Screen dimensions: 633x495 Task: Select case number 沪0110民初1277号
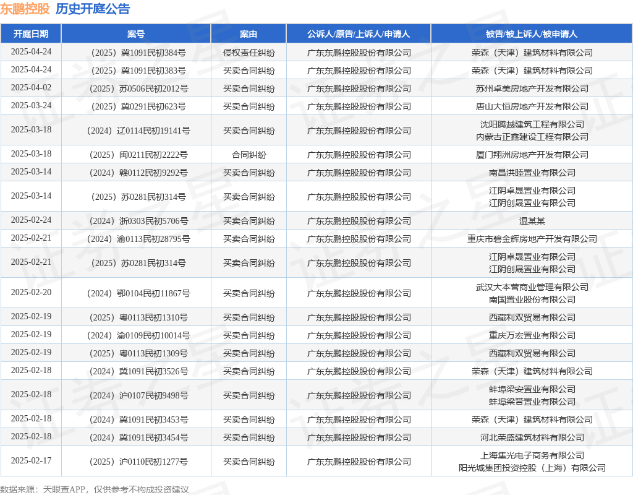pos(138,462)
